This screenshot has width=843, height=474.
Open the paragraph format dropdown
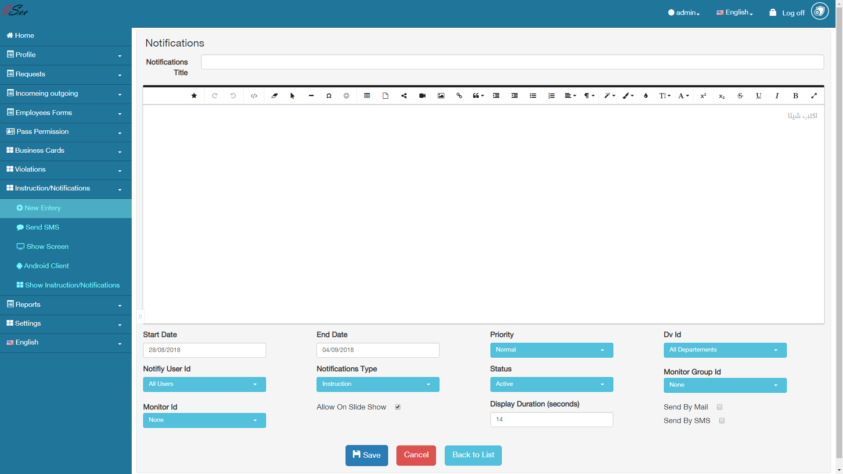[589, 96]
